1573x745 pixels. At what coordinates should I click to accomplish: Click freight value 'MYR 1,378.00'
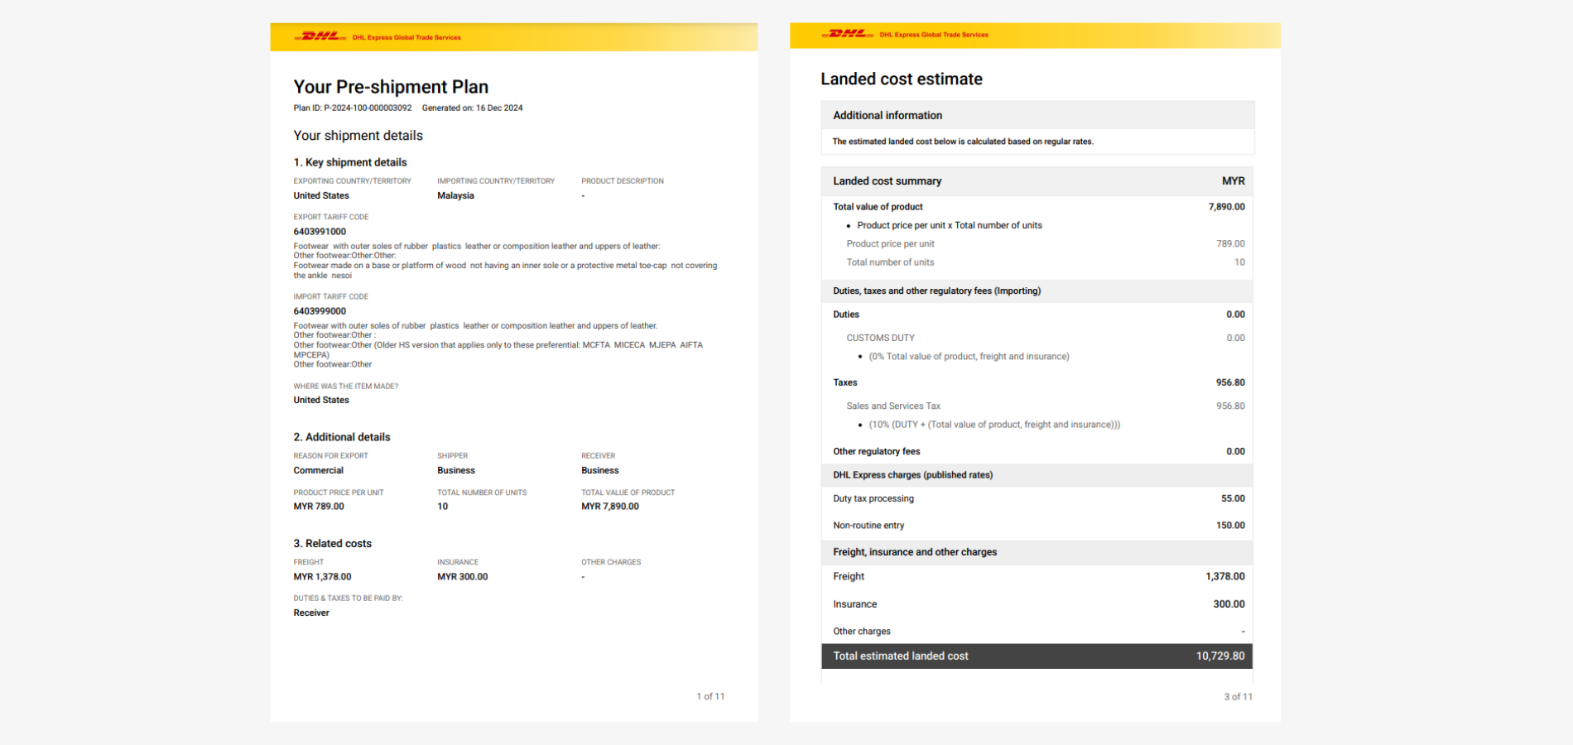pos(322,577)
